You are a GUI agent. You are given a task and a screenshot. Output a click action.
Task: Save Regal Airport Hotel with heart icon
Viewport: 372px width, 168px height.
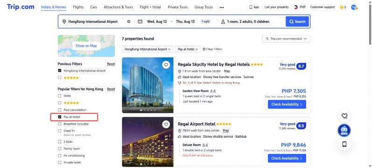pos(166,124)
